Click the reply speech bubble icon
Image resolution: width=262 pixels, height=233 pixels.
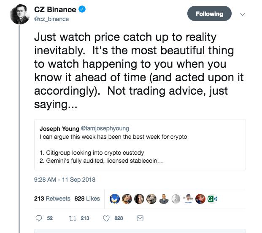39,218
